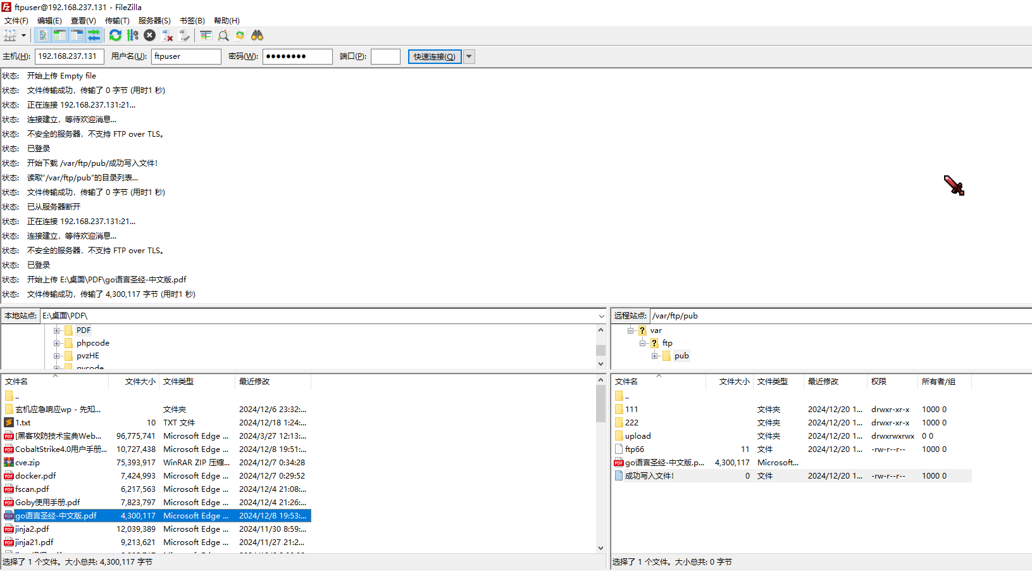Click the 快速连接(Q) button
This screenshot has width=1032, height=571.
tap(434, 56)
